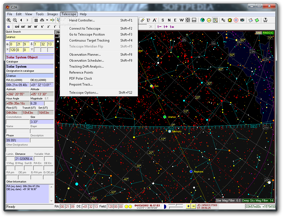
Task: Set field of view to 30 degrees
Action: click(x=30, y=27)
